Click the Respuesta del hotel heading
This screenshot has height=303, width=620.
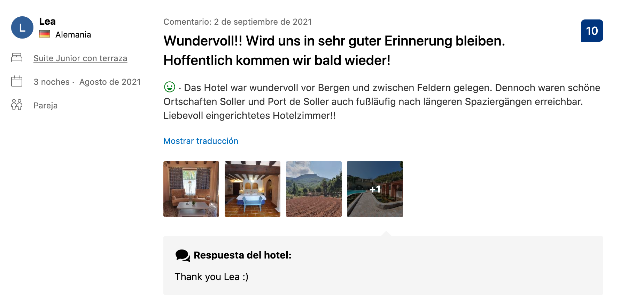242,255
